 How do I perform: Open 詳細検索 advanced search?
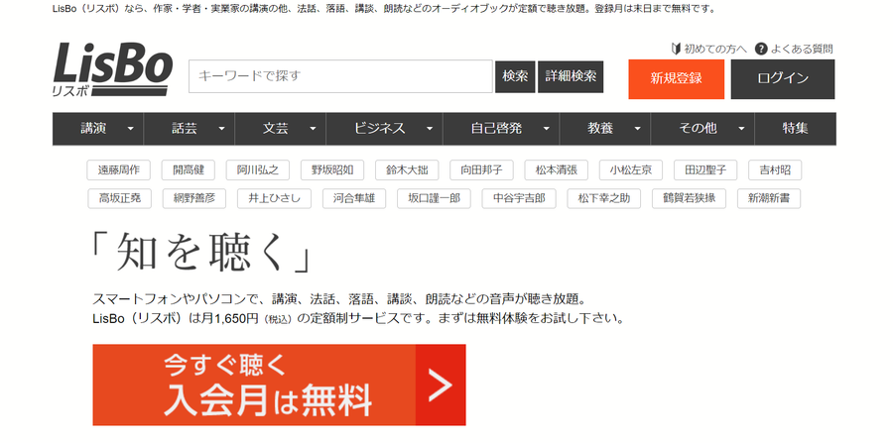pos(571,76)
